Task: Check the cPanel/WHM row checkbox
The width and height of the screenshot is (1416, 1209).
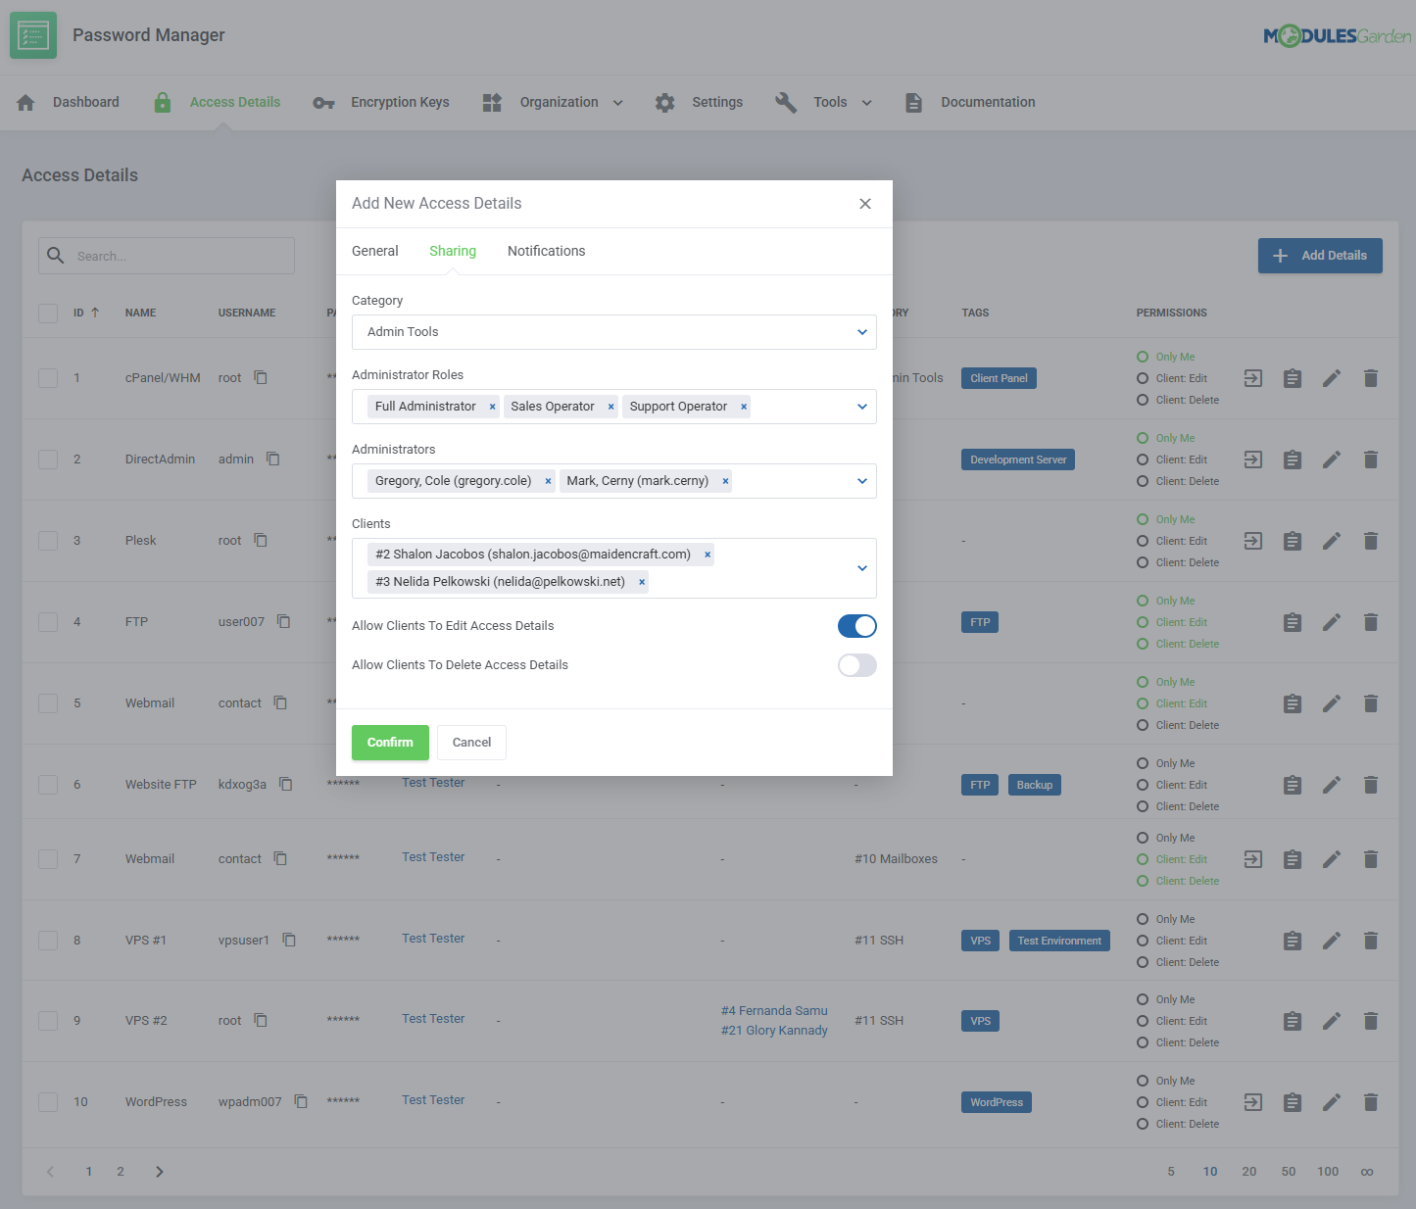Action: pos(48,378)
